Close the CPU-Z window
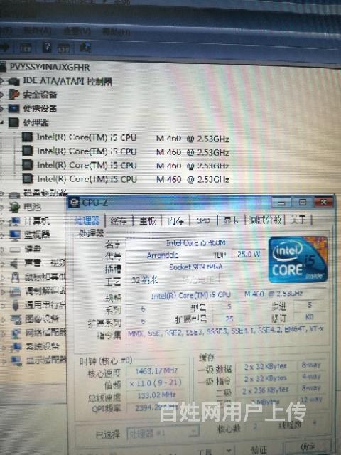 click(323, 202)
